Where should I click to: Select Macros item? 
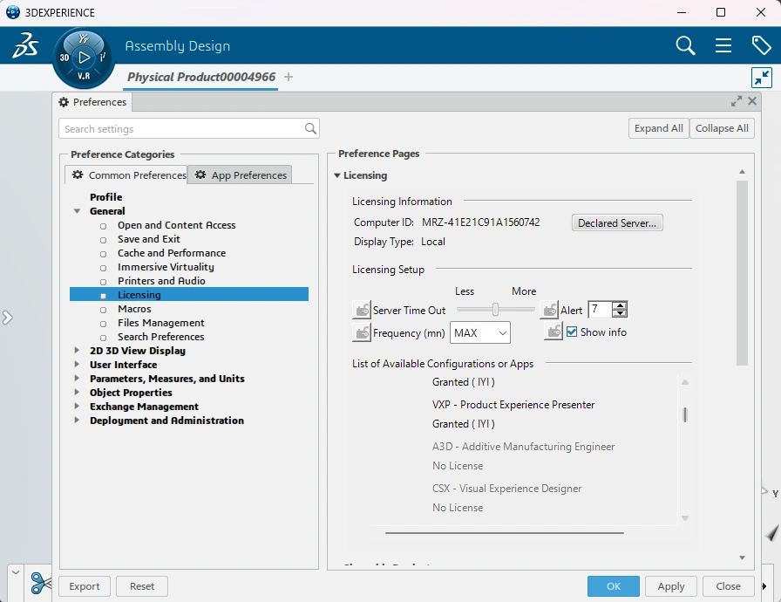134,309
